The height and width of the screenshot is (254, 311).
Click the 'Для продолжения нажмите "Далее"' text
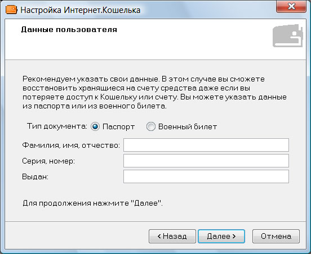click(x=92, y=203)
